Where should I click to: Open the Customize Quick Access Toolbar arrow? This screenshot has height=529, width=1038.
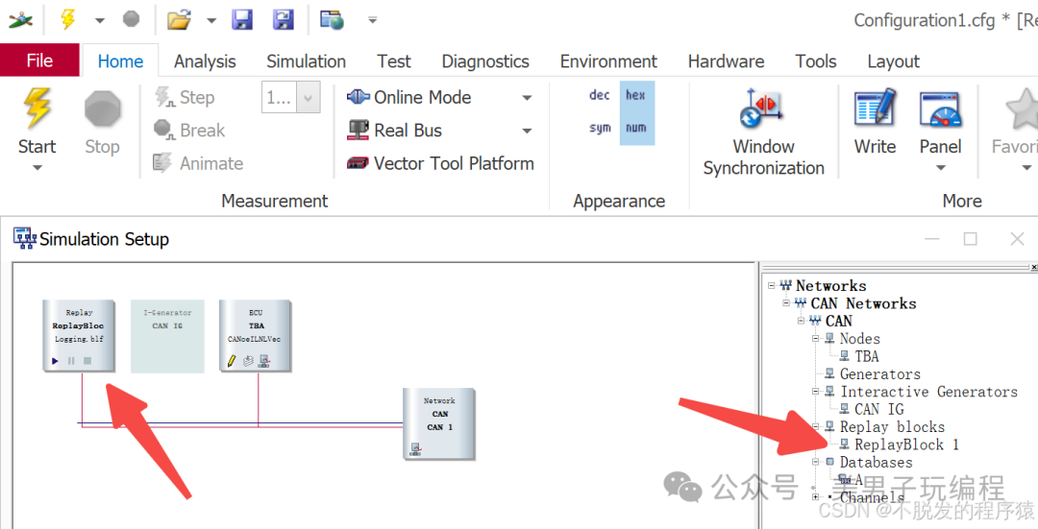(373, 20)
